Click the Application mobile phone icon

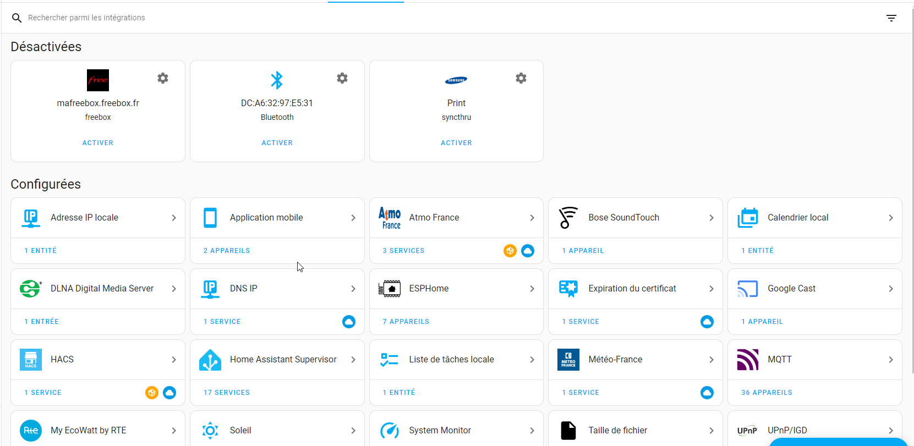pos(210,218)
